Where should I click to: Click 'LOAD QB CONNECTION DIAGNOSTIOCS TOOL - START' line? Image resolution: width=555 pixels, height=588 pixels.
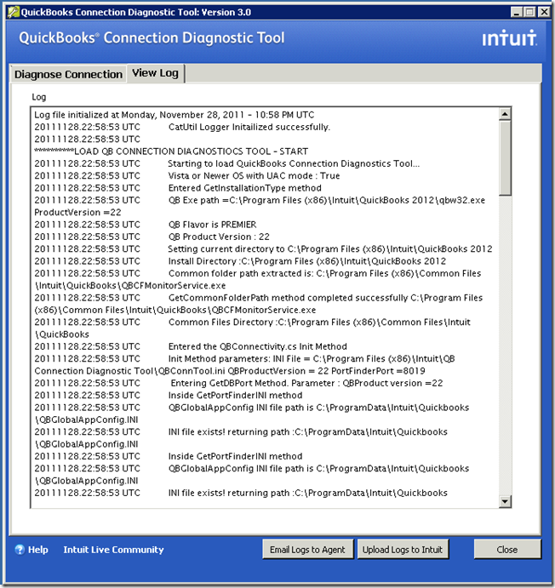[x=171, y=151]
